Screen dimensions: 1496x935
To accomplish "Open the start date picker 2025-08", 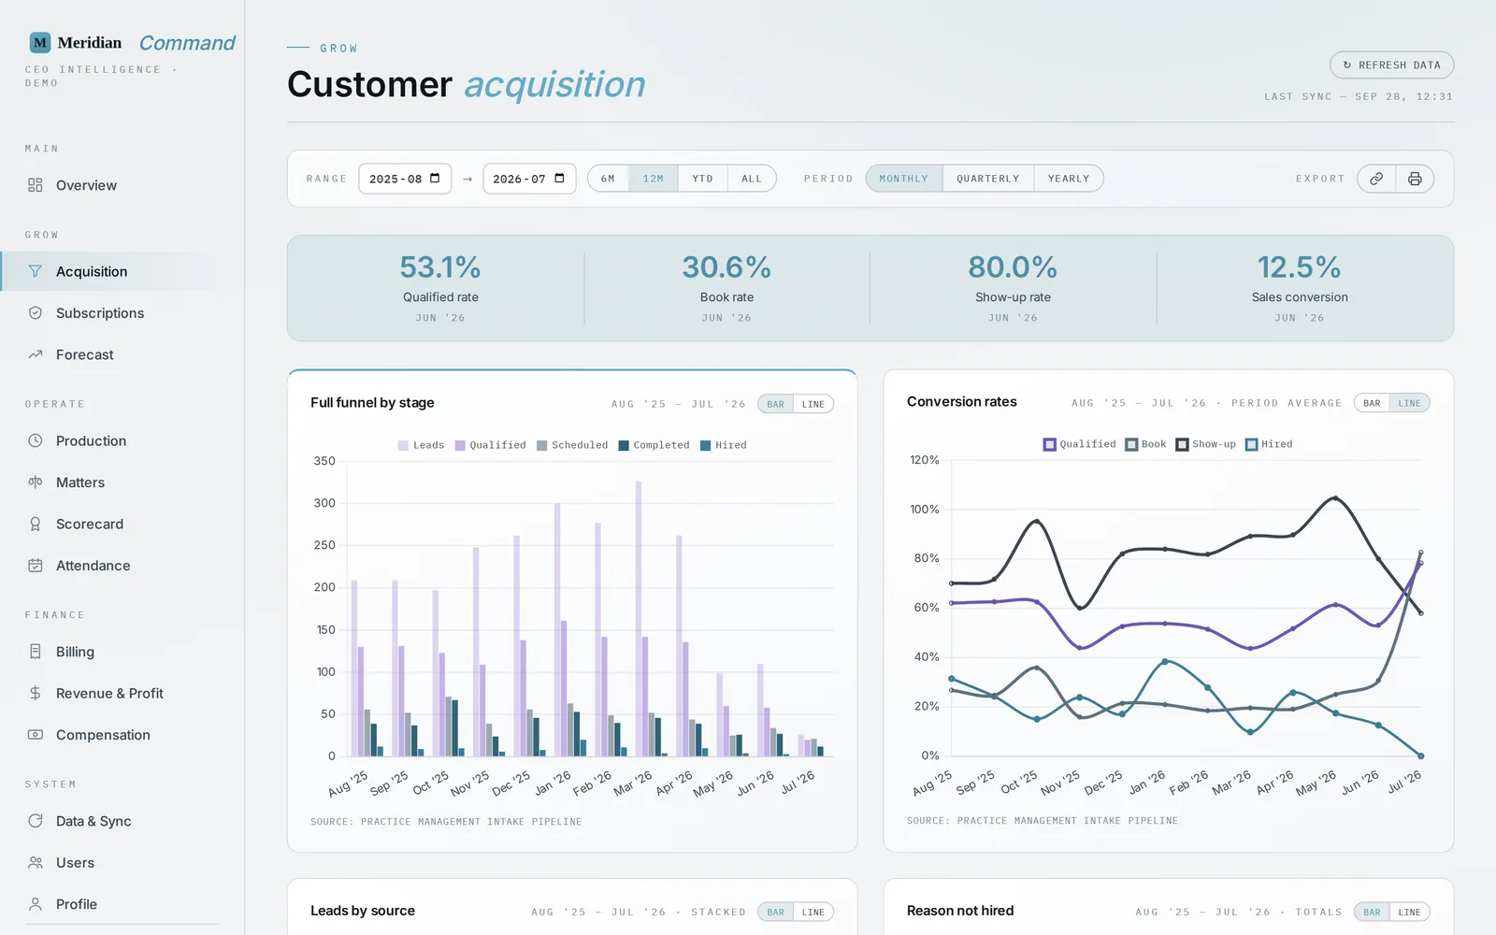I will tap(405, 179).
